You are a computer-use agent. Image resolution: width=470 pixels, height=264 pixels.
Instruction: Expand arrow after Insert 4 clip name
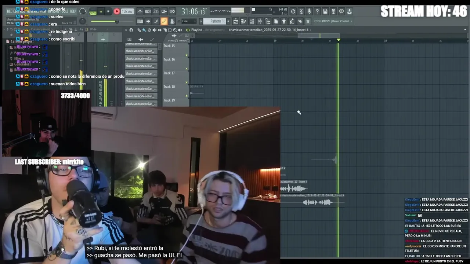(x=310, y=30)
